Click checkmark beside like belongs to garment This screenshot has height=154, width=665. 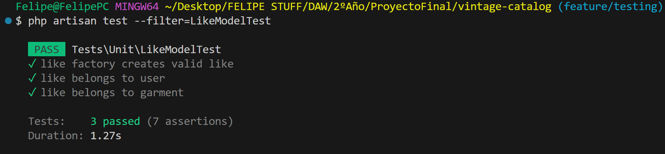[32, 92]
